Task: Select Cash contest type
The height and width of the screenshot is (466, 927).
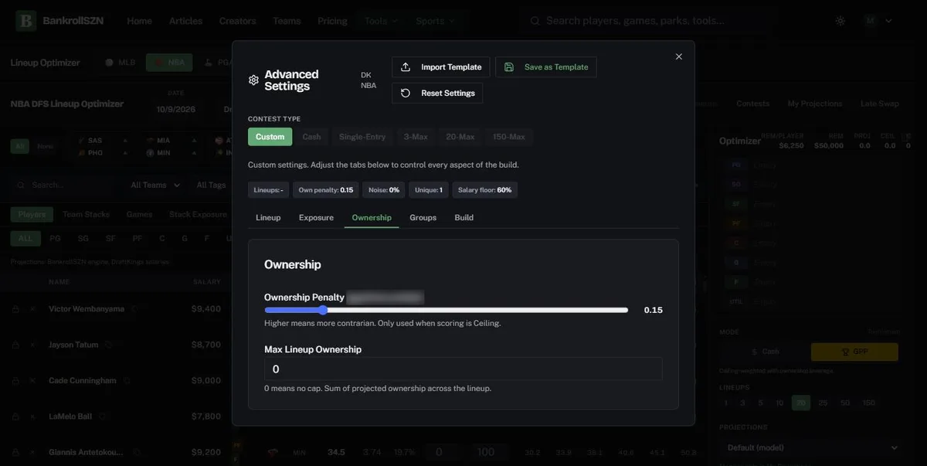Action: click(311, 137)
